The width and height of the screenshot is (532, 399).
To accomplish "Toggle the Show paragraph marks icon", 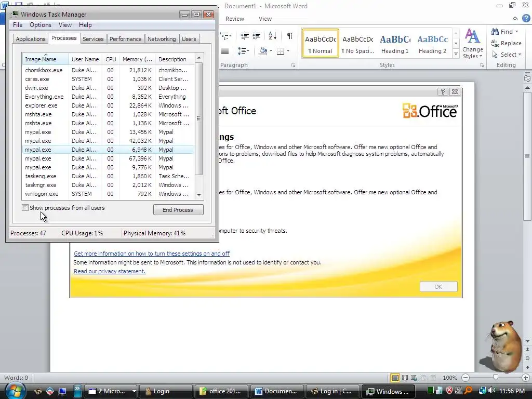I will [290, 36].
